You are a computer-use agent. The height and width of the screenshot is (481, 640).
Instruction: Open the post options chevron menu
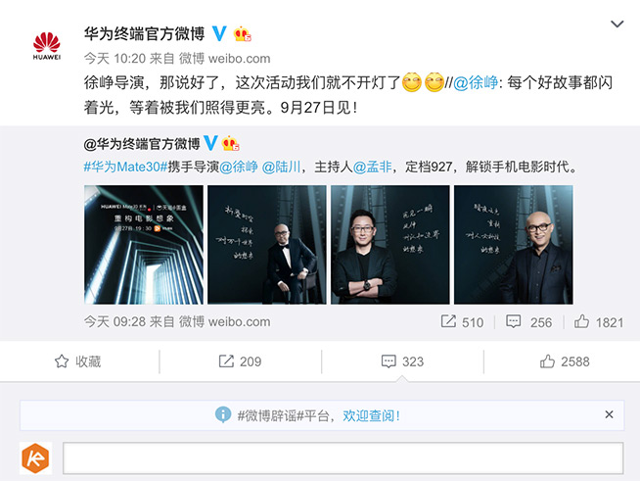617,24
